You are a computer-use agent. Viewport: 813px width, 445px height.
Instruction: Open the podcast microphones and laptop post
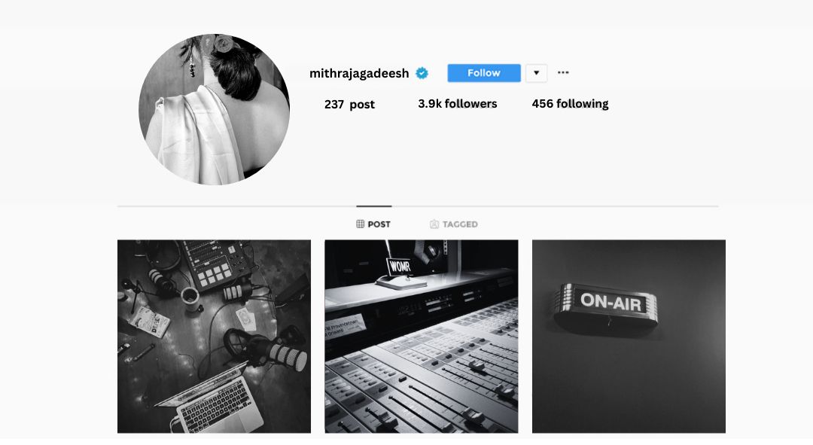click(x=214, y=336)
